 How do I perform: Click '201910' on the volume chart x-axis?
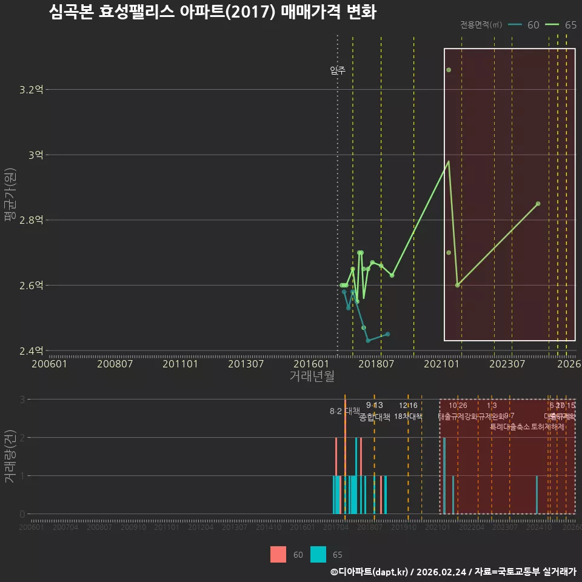404,527
